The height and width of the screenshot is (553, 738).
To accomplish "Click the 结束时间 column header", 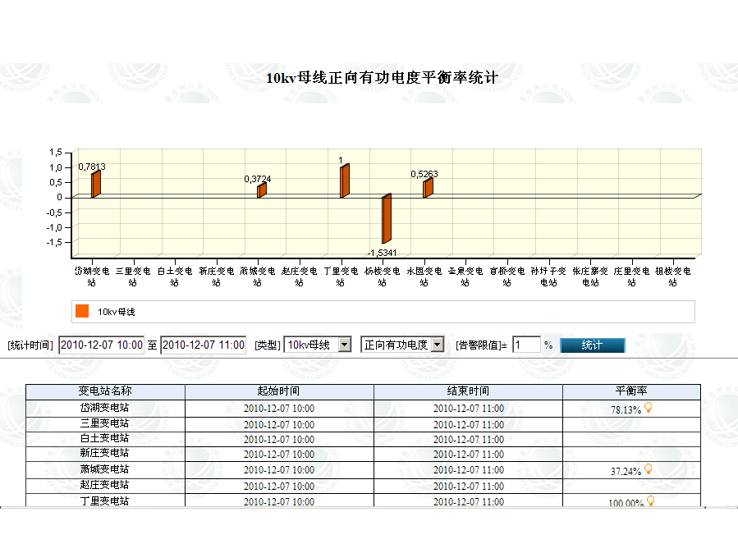I will [x=468, y=391].
